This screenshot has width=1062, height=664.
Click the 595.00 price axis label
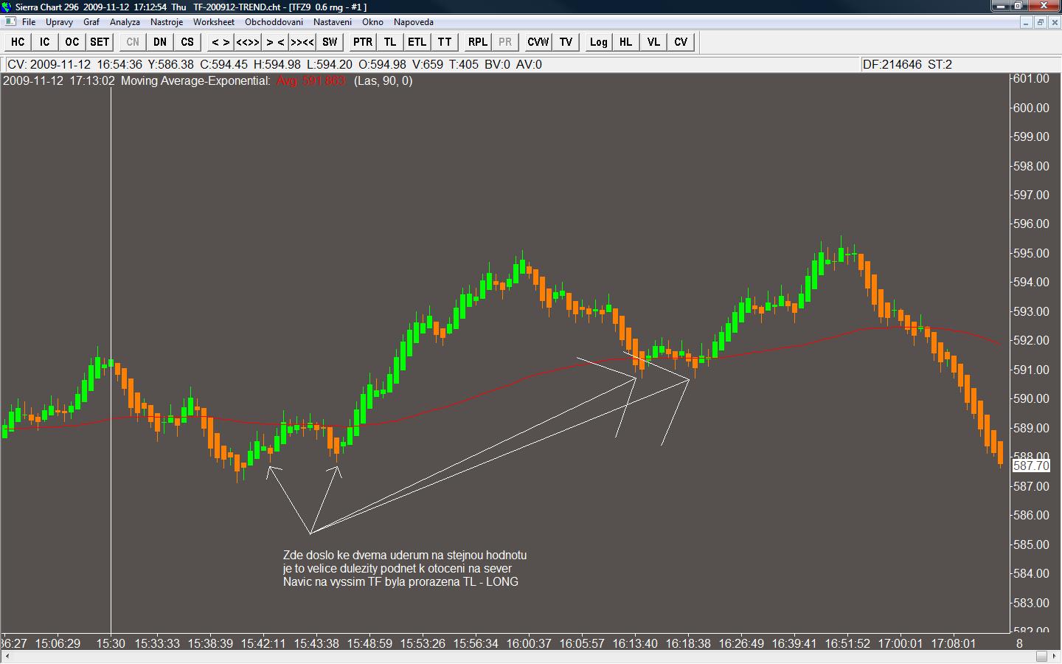tap(1031, 253)
